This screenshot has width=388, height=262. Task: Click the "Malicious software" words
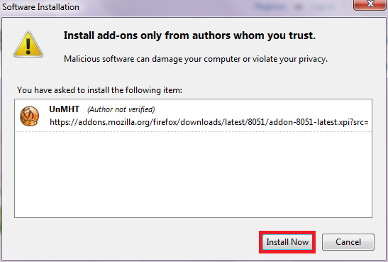pos(99,59)
